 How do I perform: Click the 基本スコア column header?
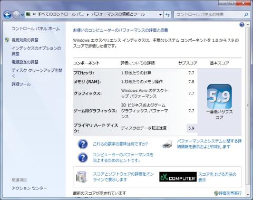point(219,63)
